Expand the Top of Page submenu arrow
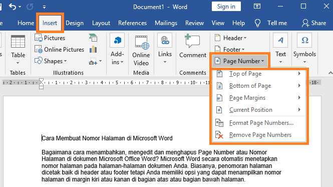This screenshot has width=333, height=187. pos(299,74)
